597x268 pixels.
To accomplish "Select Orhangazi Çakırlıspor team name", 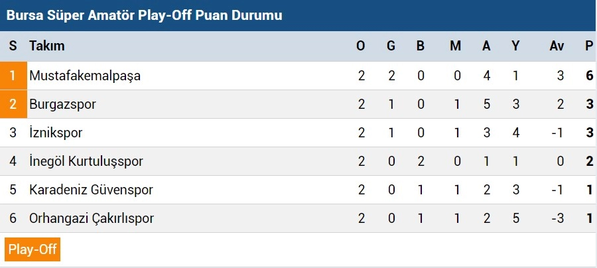I will point(92,218).
